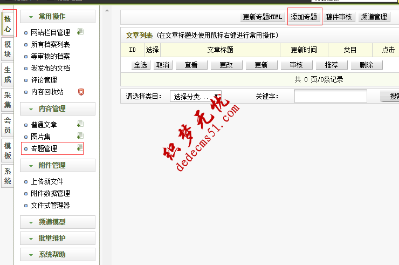
Task: Click add-document icon next to 普通文章
Action: tap(80, 124)
